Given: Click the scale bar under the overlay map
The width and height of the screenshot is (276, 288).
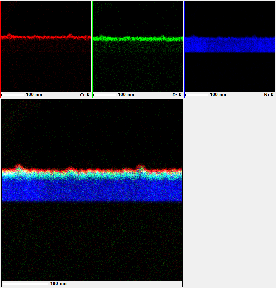Looking at the screenshot, I should [x=26, y=284].
